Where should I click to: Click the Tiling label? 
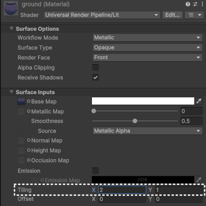click(x=24, y=190)
